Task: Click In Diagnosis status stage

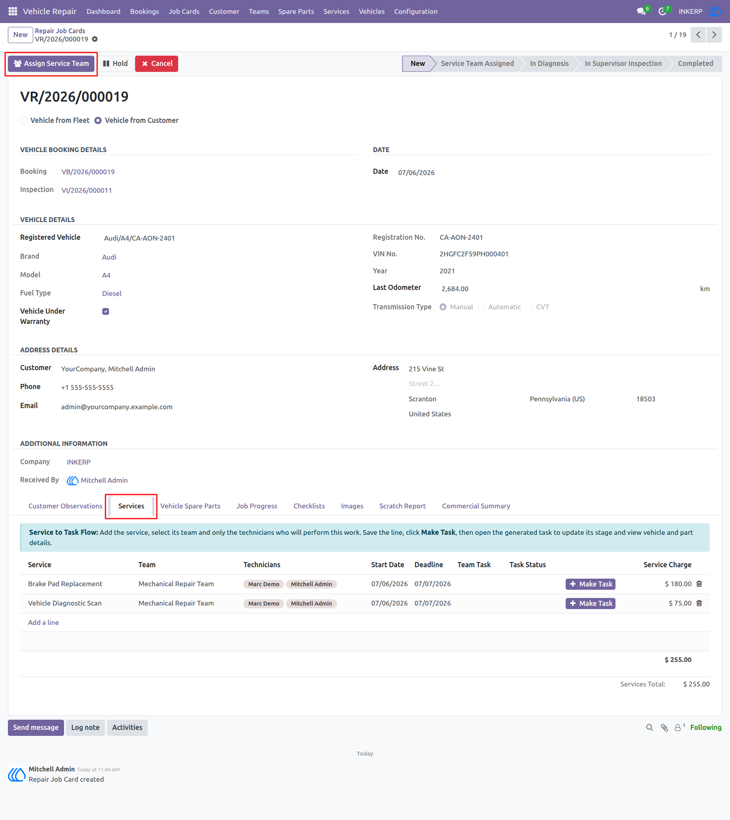Action: point(549,64)
